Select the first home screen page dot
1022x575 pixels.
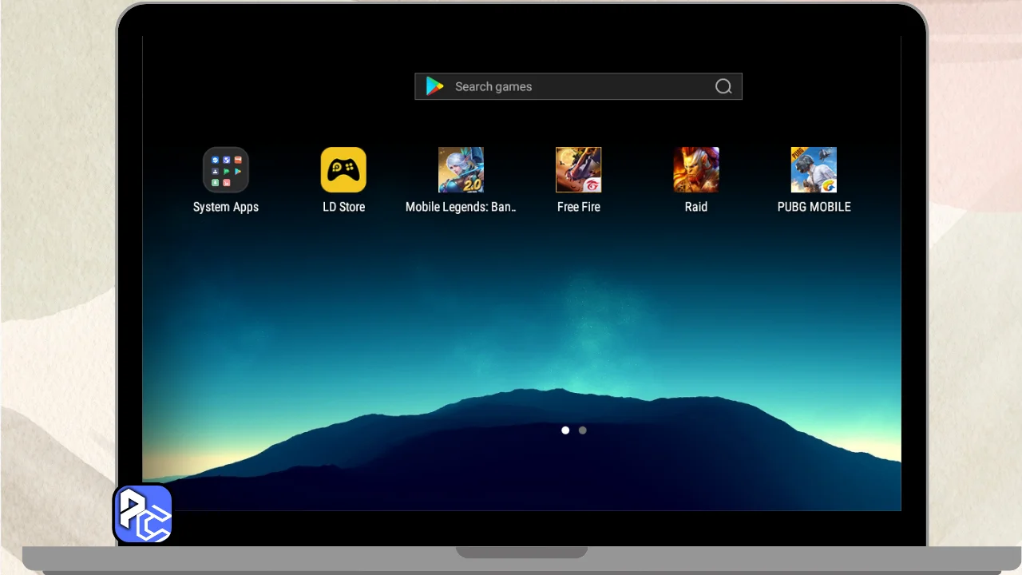click(x=565, y=430)
